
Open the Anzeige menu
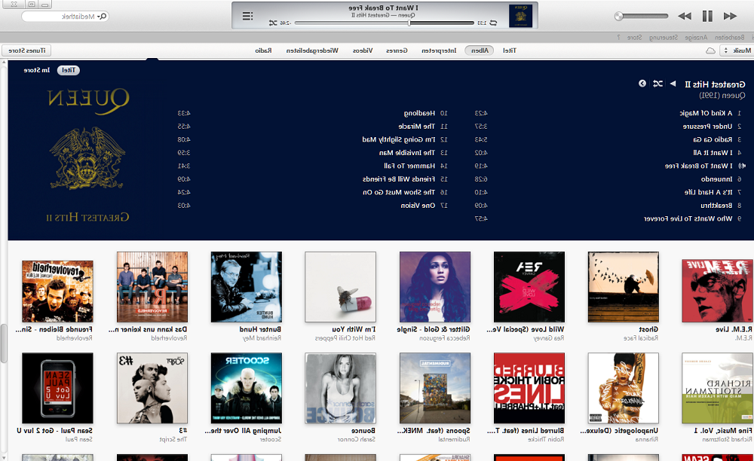pyautogui.click(x=696, y=37)
